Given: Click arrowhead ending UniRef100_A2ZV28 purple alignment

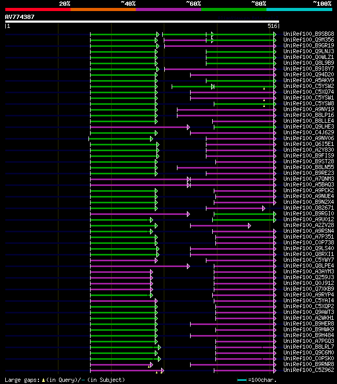Looking at the screenshot, I should tap(250, 226).
